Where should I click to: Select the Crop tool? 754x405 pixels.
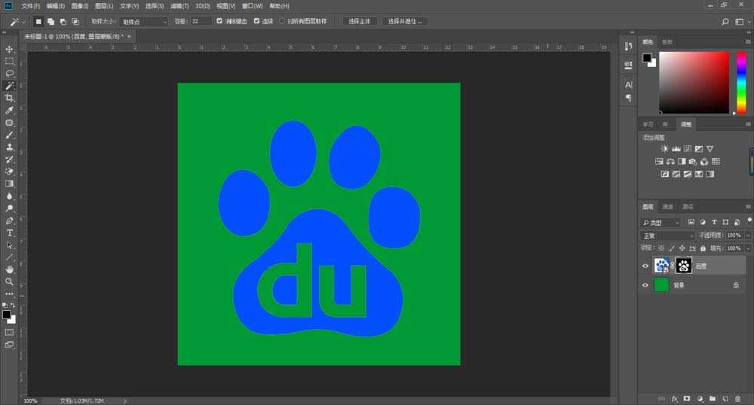pyautogui.click(x=10, y=98)
